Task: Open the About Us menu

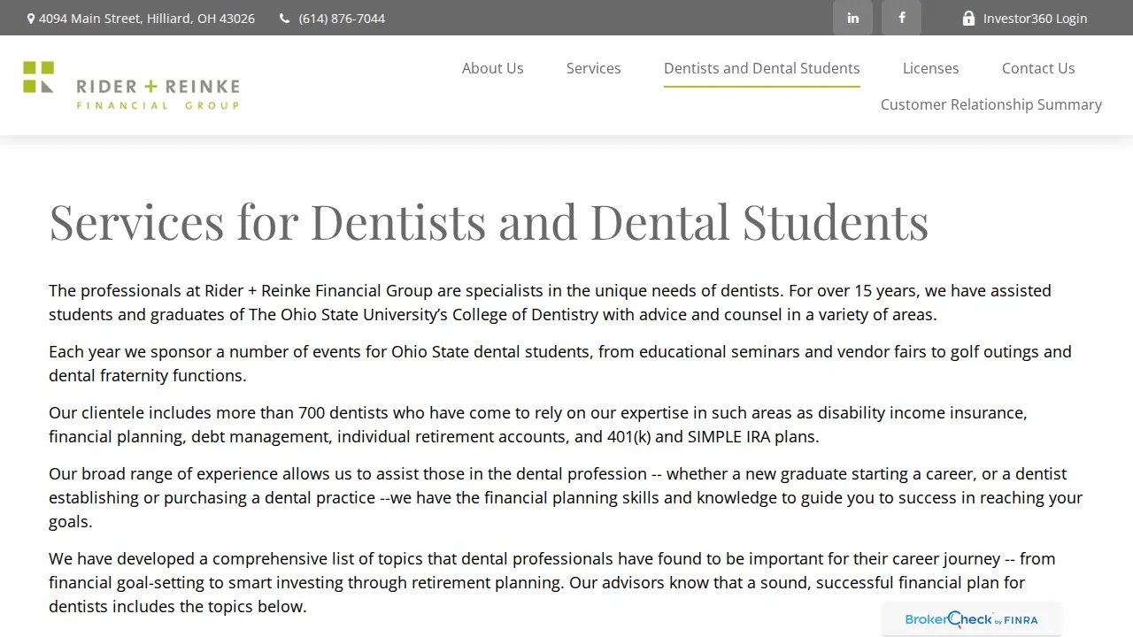Action: 492,68
